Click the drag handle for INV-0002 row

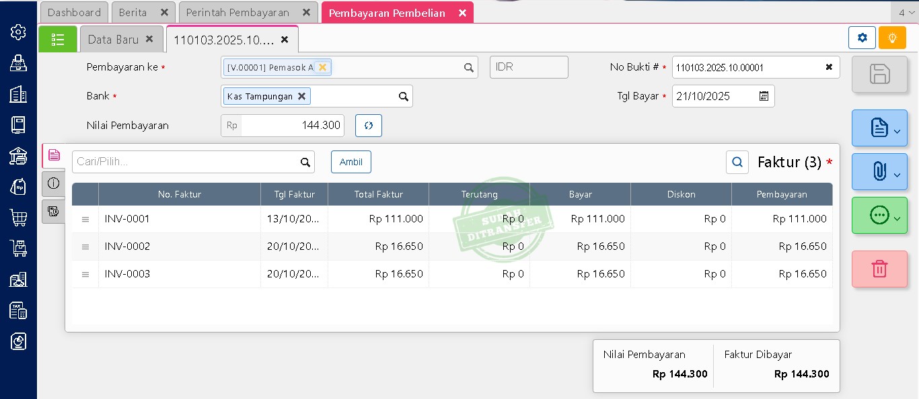[x=85, y=247]
